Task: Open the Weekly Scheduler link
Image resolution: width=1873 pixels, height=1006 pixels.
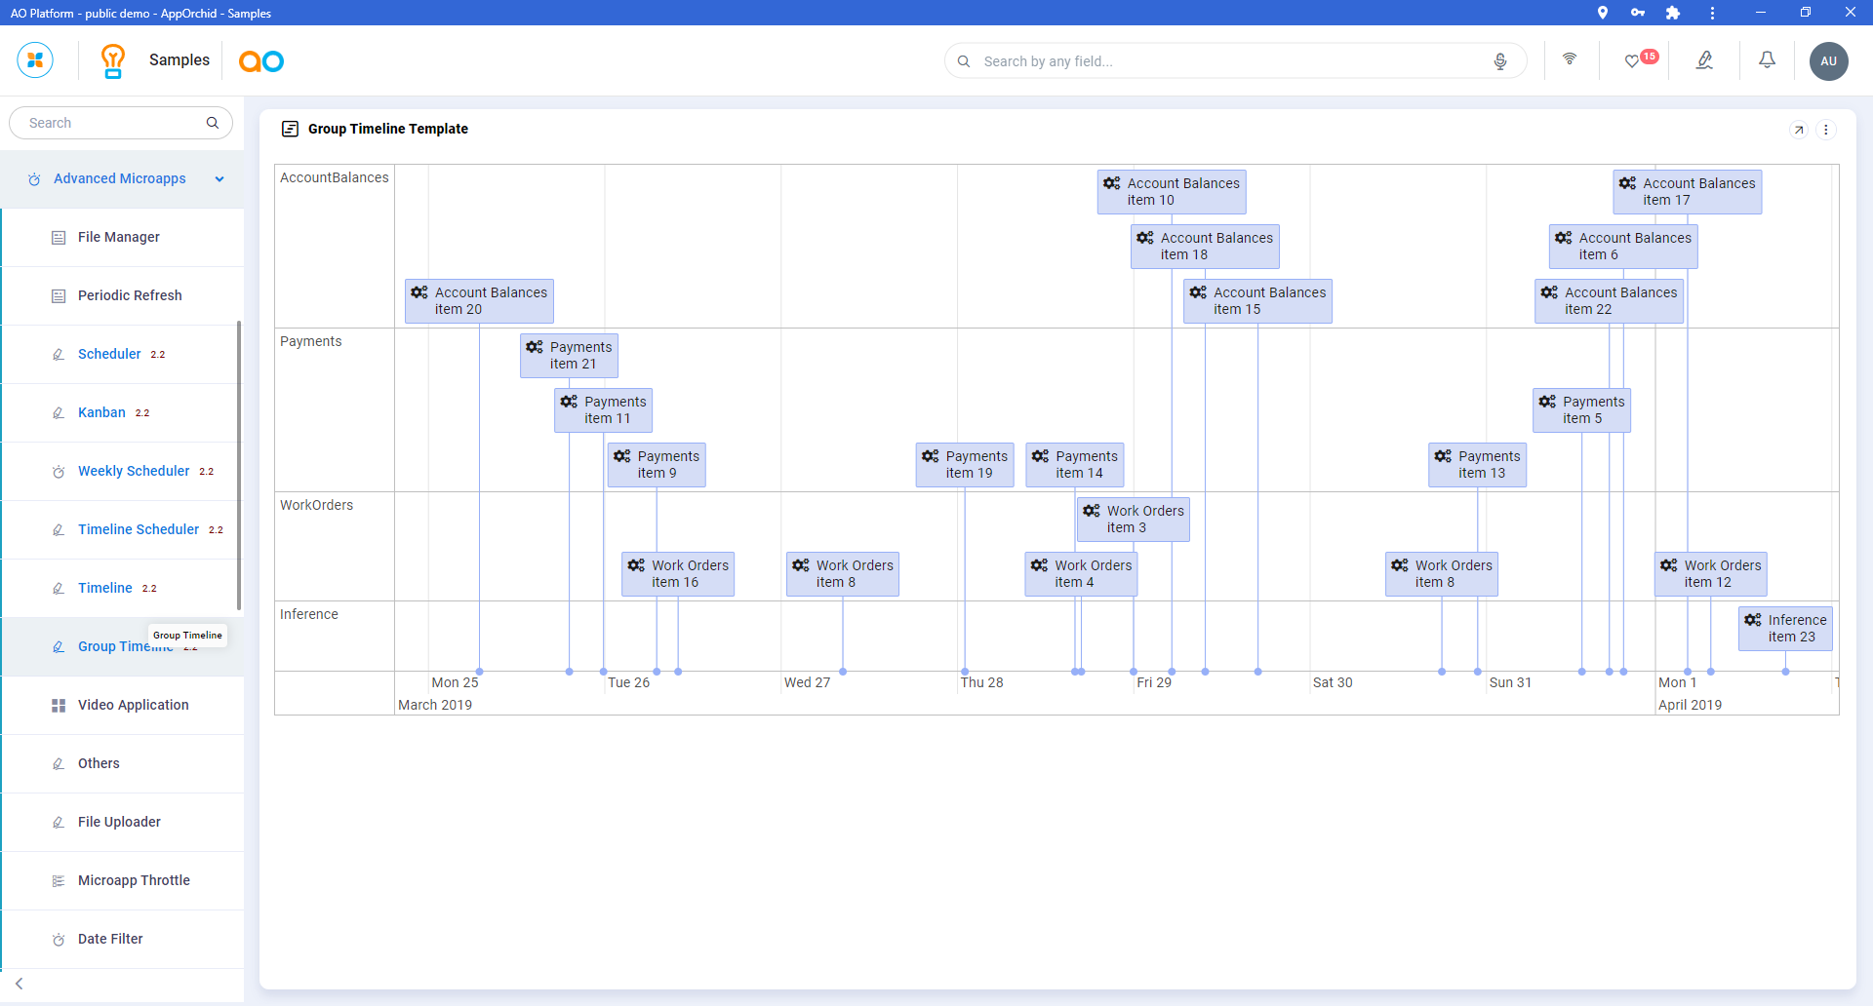Action: [x=134, y=471]
